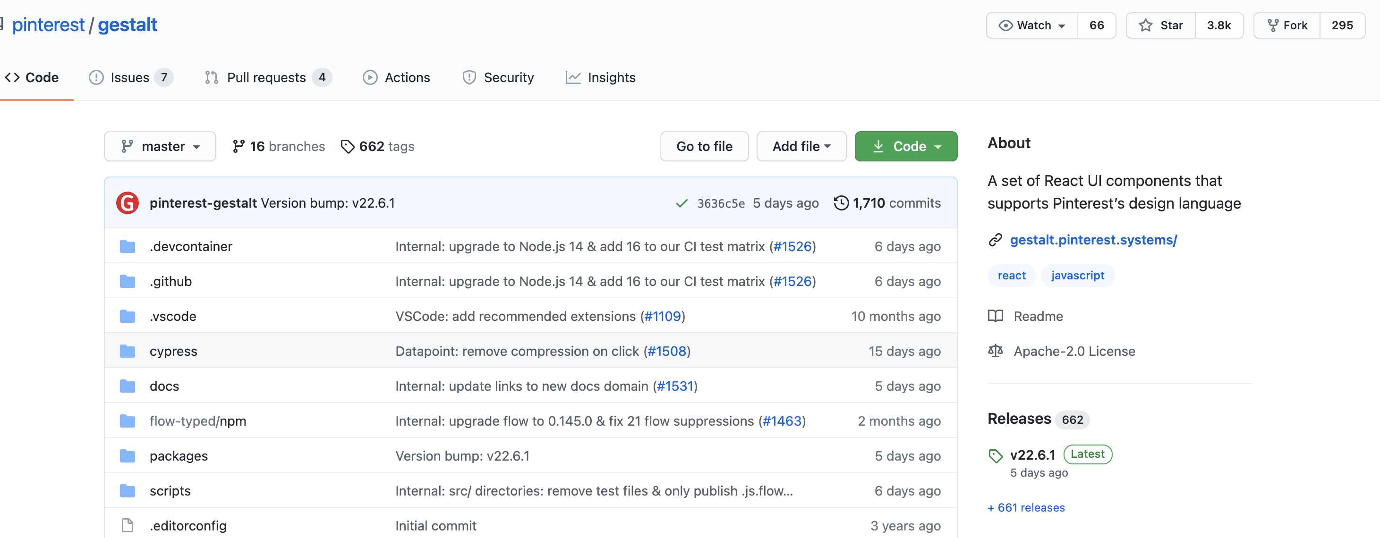Click the .editorconfig file icon

pos(128,526)
